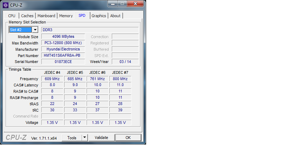The height and width of the screenshot is (161, 287).
Task: Click tRC value 30
Action: point(52,110)
